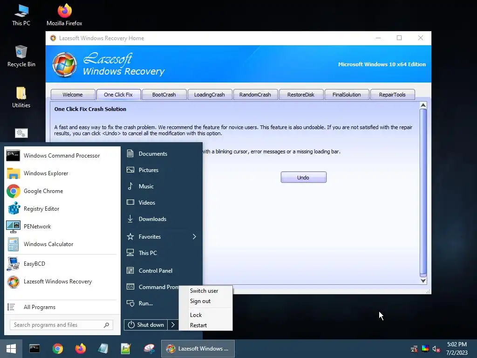Open EasyBCD from Start menu
The width and height of the screenshot is (477, 358).
point(62,264)
